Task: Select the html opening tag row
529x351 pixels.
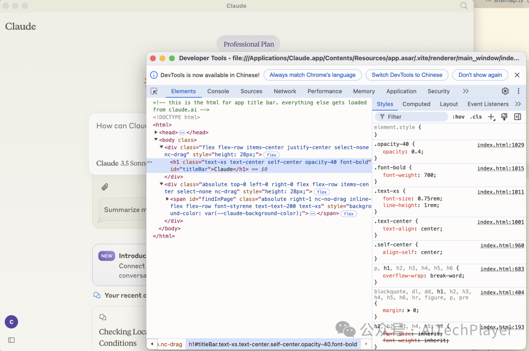Action: [162, 125]
